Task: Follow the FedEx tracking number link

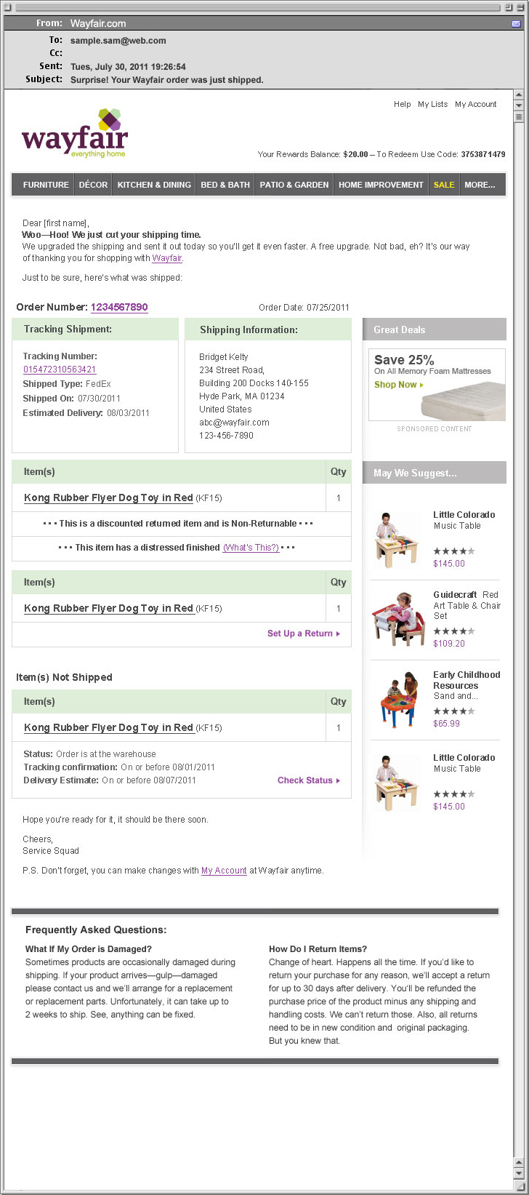Action: coord(60,369)
